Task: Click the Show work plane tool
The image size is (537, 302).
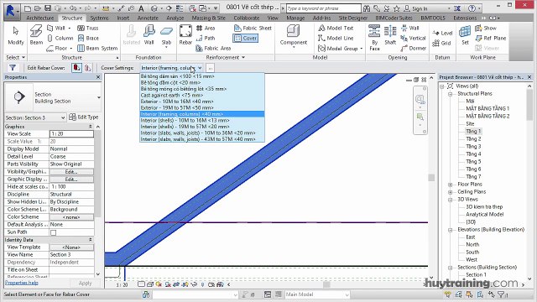Action: pyautogui.click(x=486, y=28)
